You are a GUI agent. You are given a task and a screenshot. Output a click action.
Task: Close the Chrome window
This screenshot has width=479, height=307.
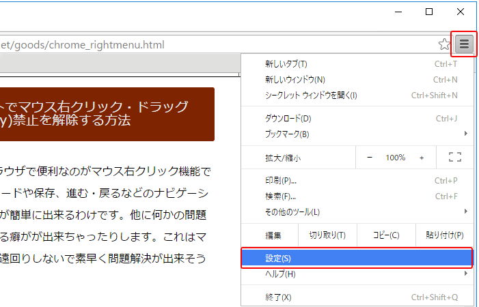coord(461,12)
